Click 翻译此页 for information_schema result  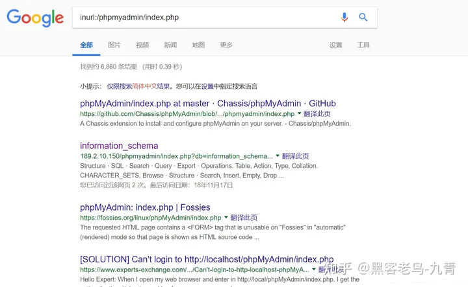click(x=296, y=156)
